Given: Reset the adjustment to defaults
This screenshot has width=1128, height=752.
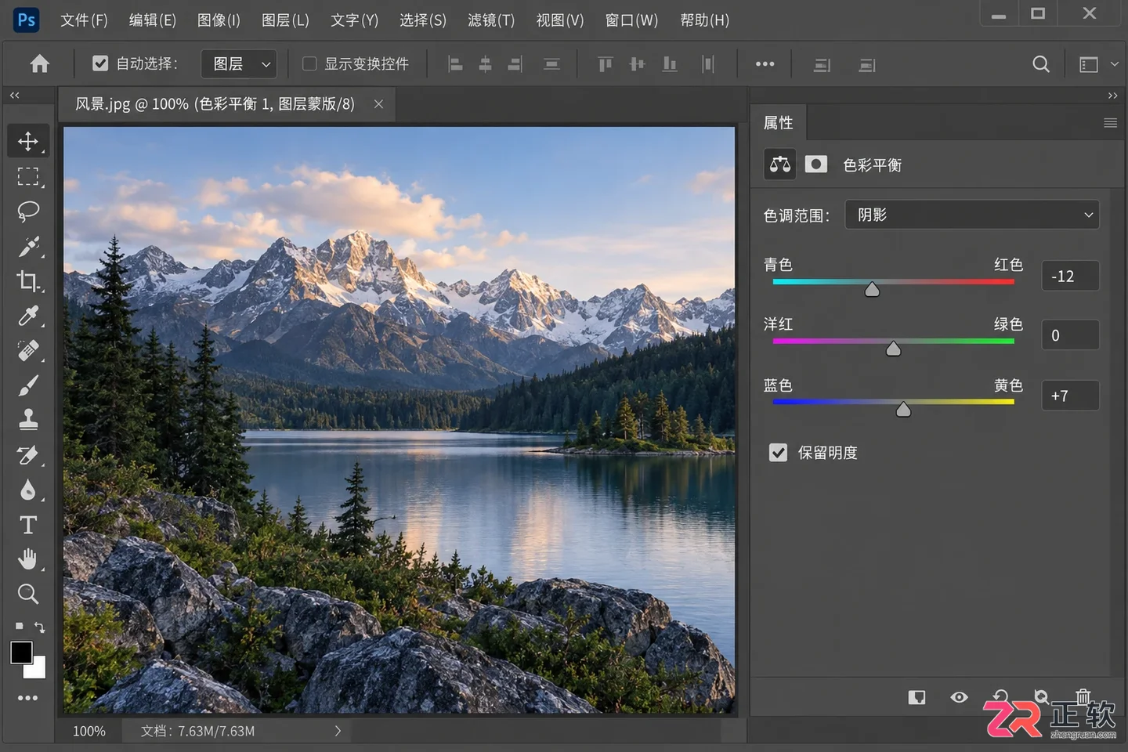Looking at the screenshot, I should [x=1000, y=696].
